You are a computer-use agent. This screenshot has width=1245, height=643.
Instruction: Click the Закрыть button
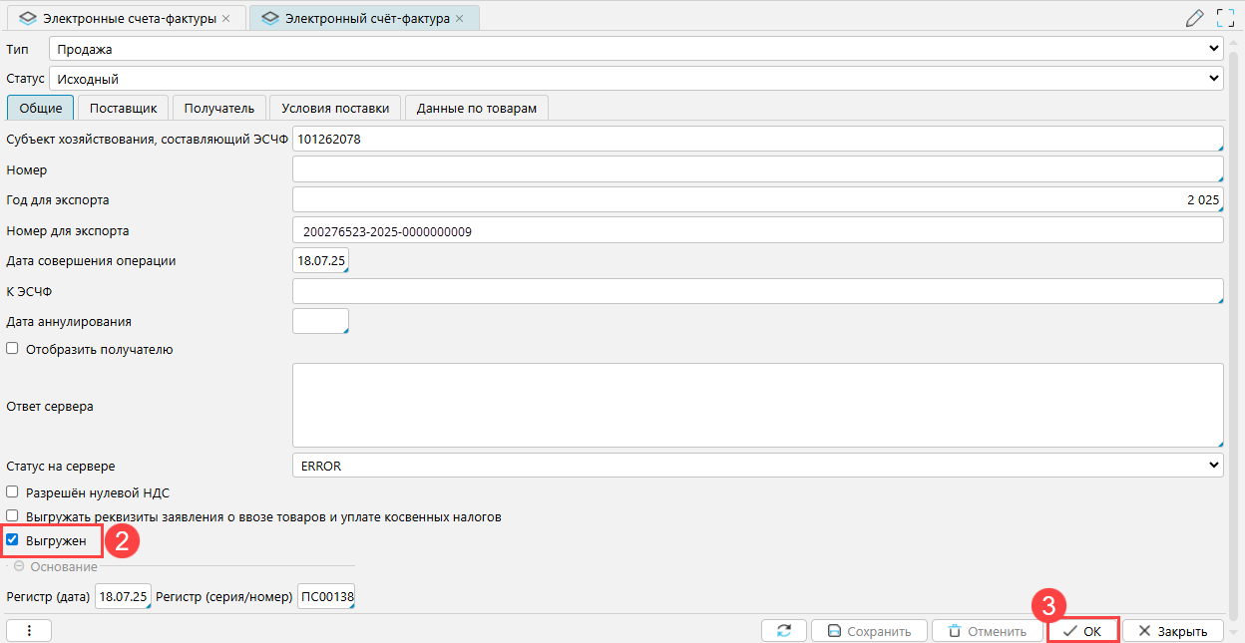1173,631
